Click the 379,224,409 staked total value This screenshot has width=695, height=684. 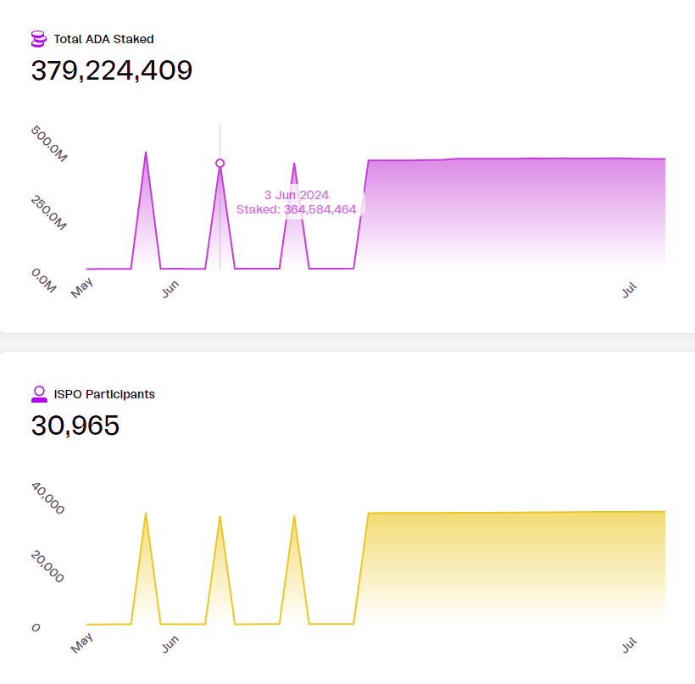click(x=112, y=70)
